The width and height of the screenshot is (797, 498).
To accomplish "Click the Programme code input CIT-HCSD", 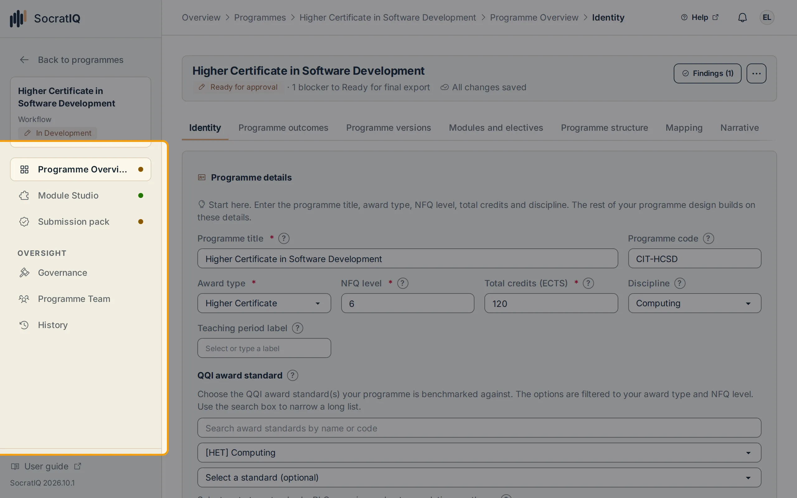I will (x=695, y=259).
